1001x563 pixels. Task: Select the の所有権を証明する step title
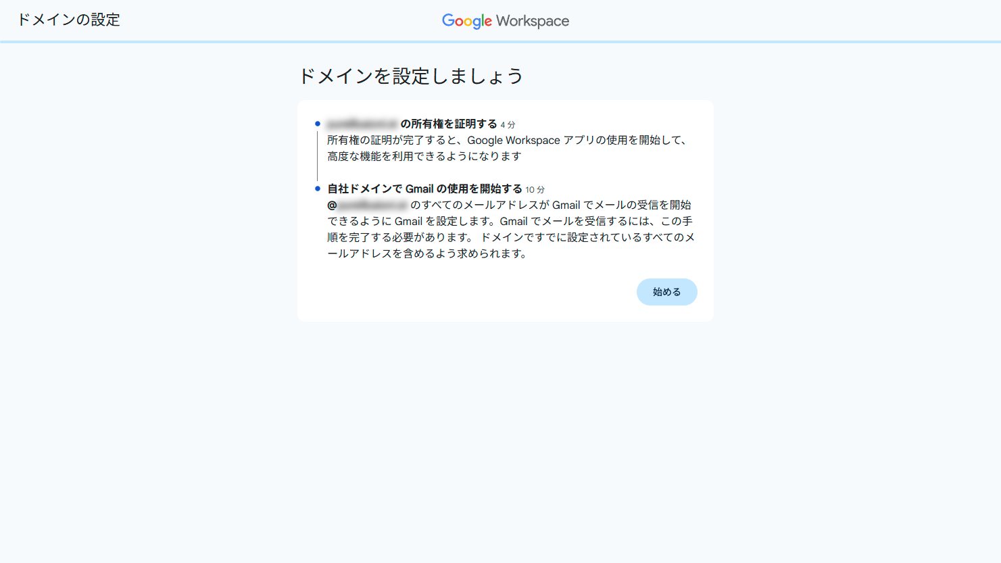[449, 124]
